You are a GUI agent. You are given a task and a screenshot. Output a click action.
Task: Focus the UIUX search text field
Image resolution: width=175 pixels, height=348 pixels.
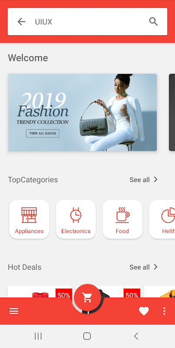point(87,22)
